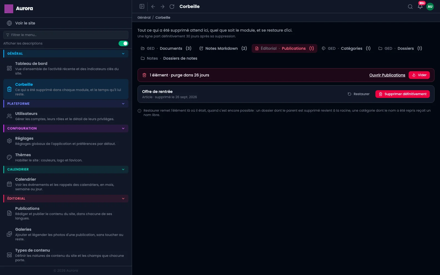Click the Thèmes palette icon
Screen dimensions: 440x275
(x=9, y=157)
